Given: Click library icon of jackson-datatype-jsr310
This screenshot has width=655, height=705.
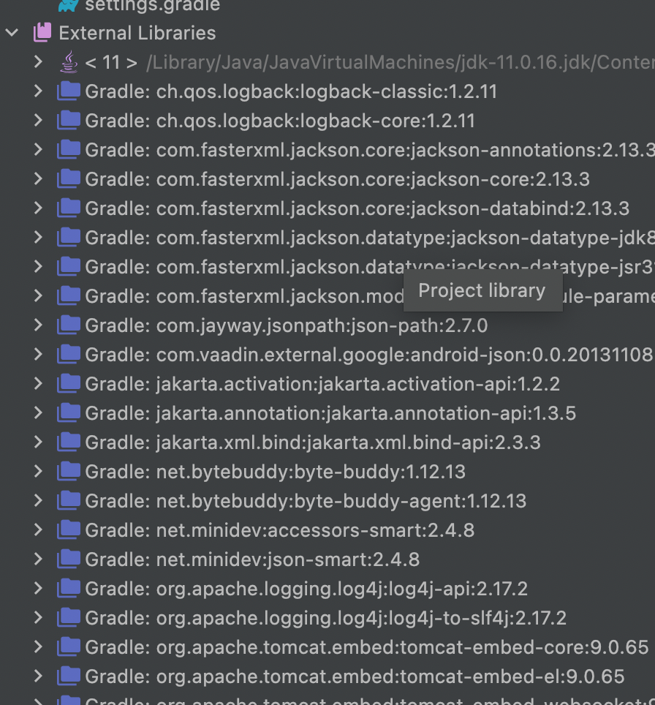Looking at the screenshot, I should [x=69, y=266].
